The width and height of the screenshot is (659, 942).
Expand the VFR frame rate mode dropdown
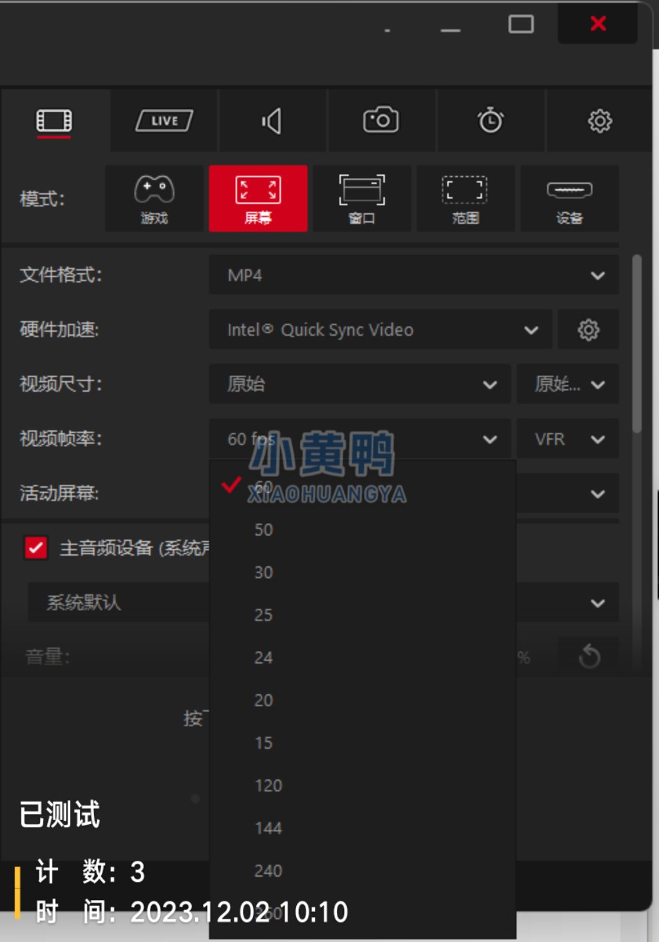568,439
